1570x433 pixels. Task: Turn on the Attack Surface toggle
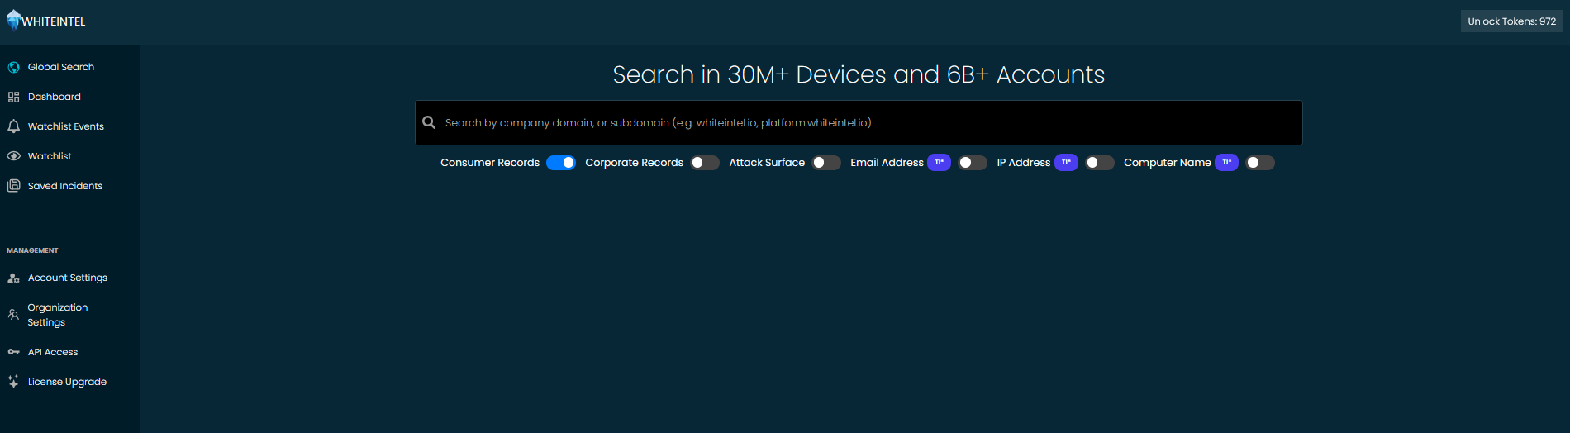826,163
